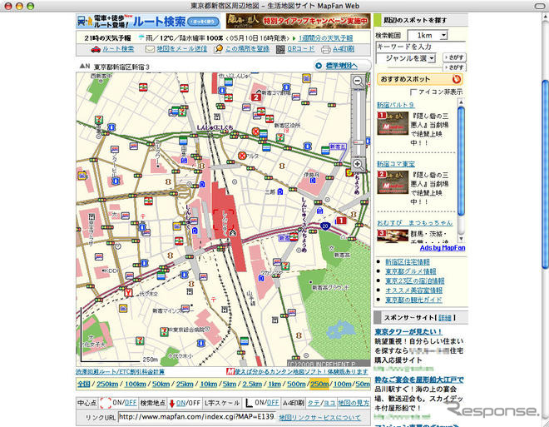This screenshot has height=427, width=549.
Task: Switch the map scale to 250km
Action: (107, 384)
